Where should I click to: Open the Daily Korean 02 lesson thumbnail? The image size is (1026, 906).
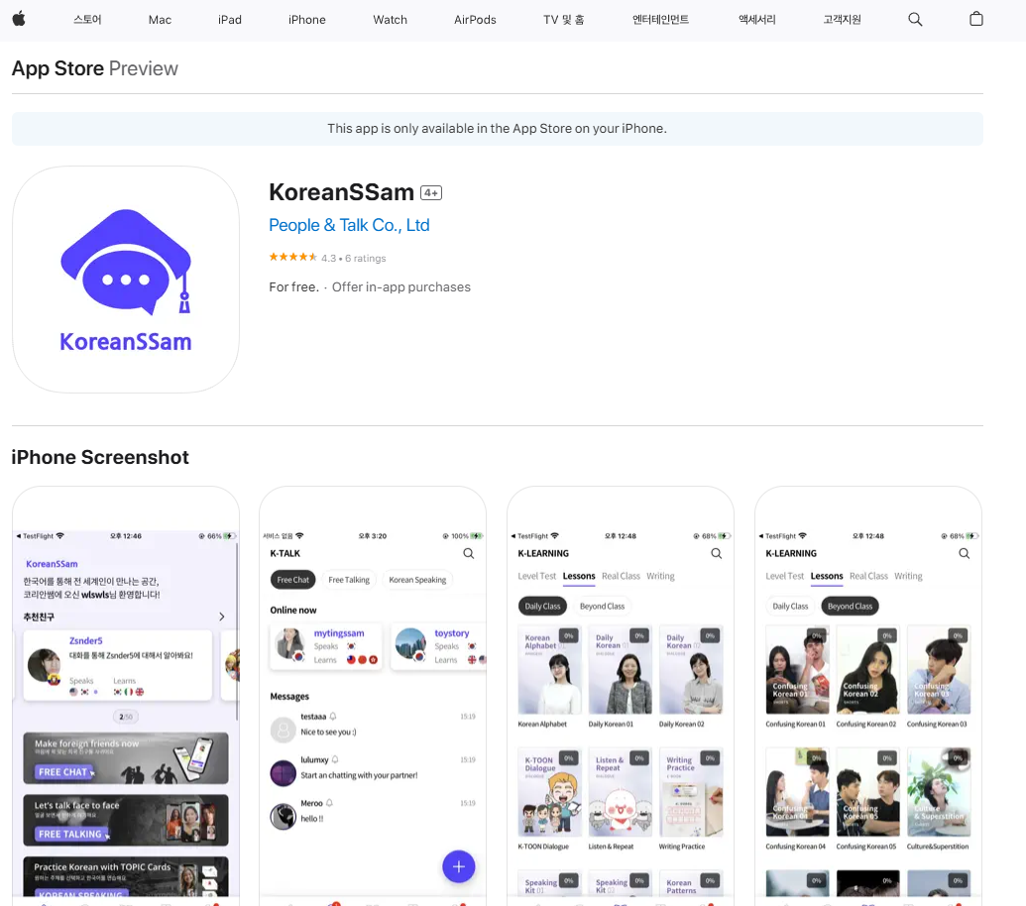691,670
